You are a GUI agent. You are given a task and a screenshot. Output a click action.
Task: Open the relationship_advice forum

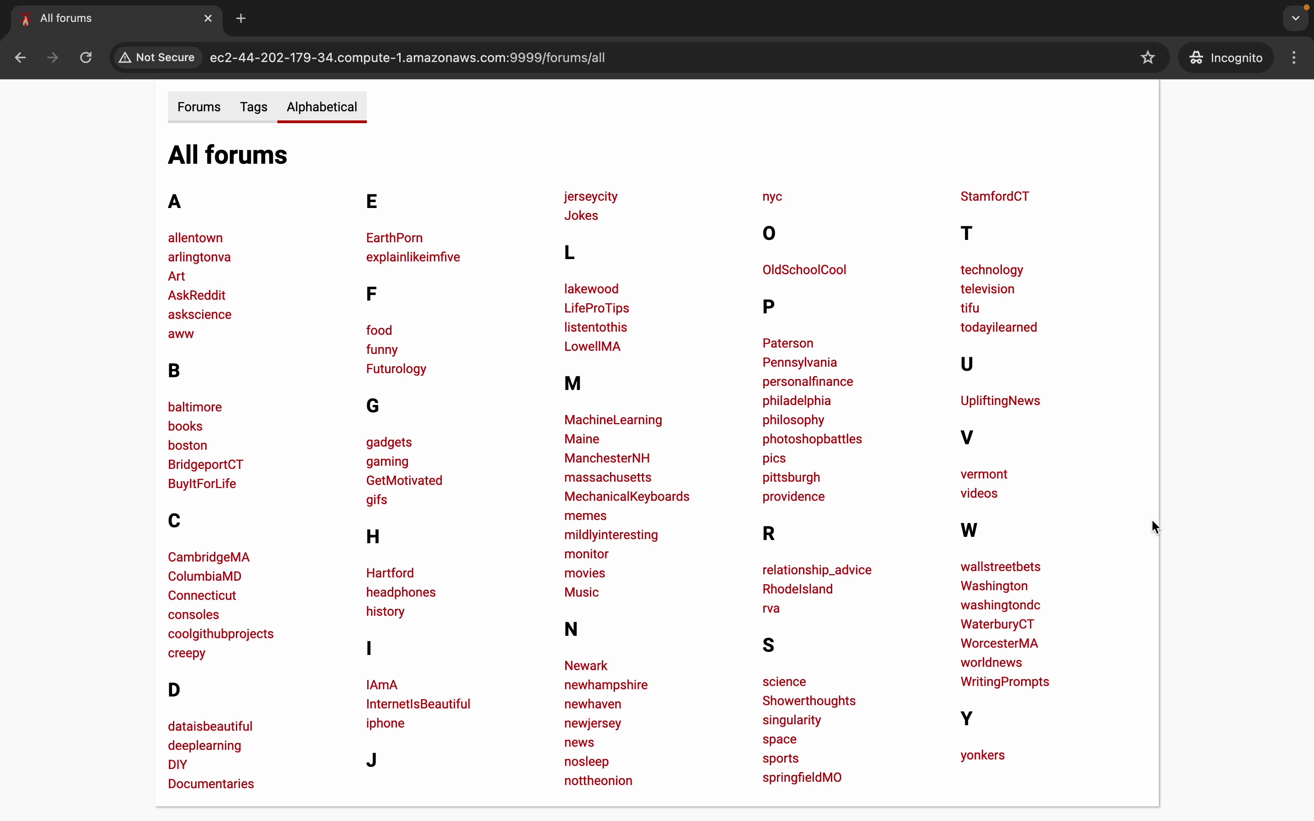pyautogui.click(x=816, y=570)
